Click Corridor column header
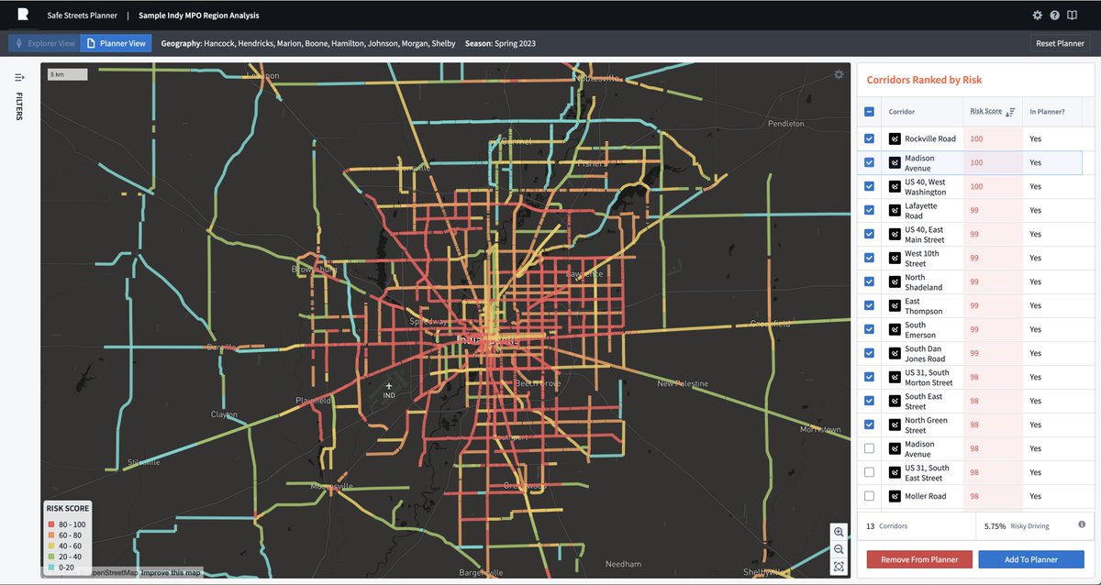Screen dimensions: 1101x585 (902, 112)
